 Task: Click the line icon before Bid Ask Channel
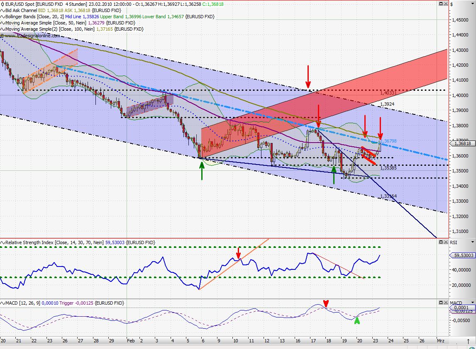(2, 11)
